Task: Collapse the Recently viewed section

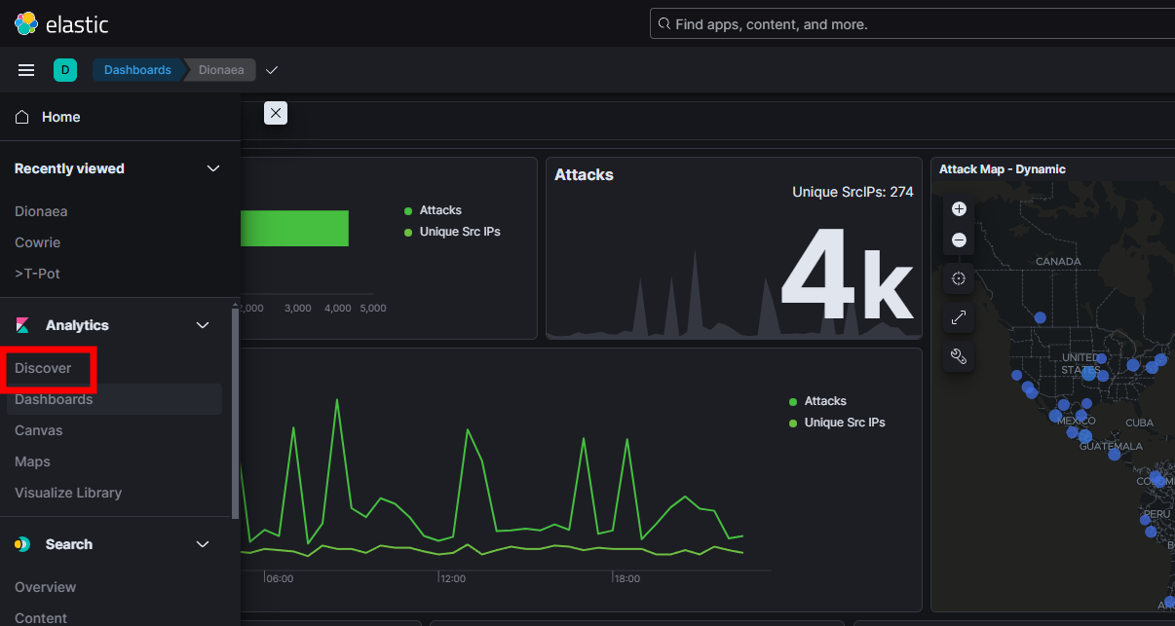Action: click(x=213, y=168)
